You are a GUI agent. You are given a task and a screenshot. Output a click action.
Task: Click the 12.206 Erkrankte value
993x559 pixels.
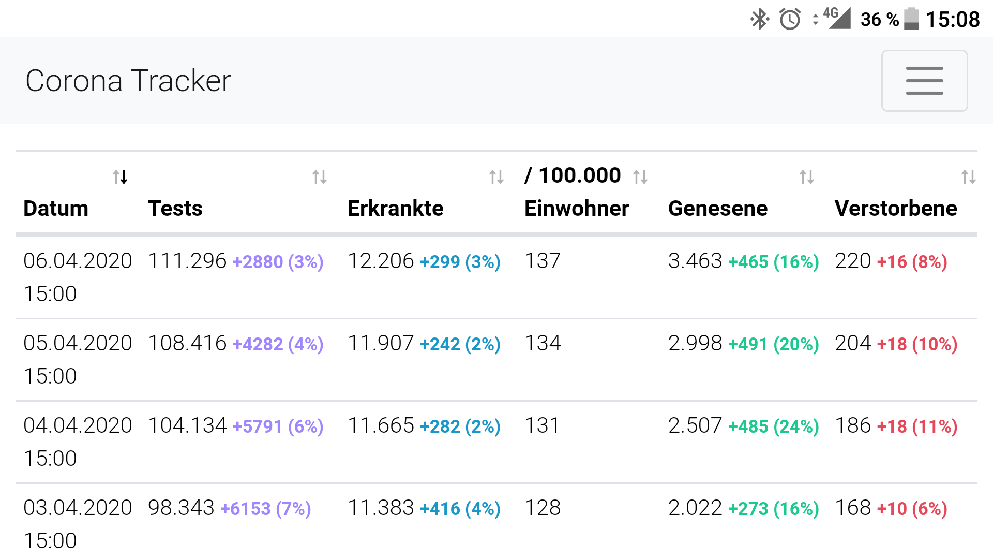click(x=381, y=261)
